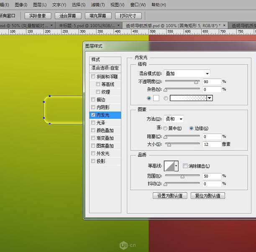Uncheck the 内发光 checkbox
Image resolution: width=256 pixels, height=252 pixels.
[93, 115]
